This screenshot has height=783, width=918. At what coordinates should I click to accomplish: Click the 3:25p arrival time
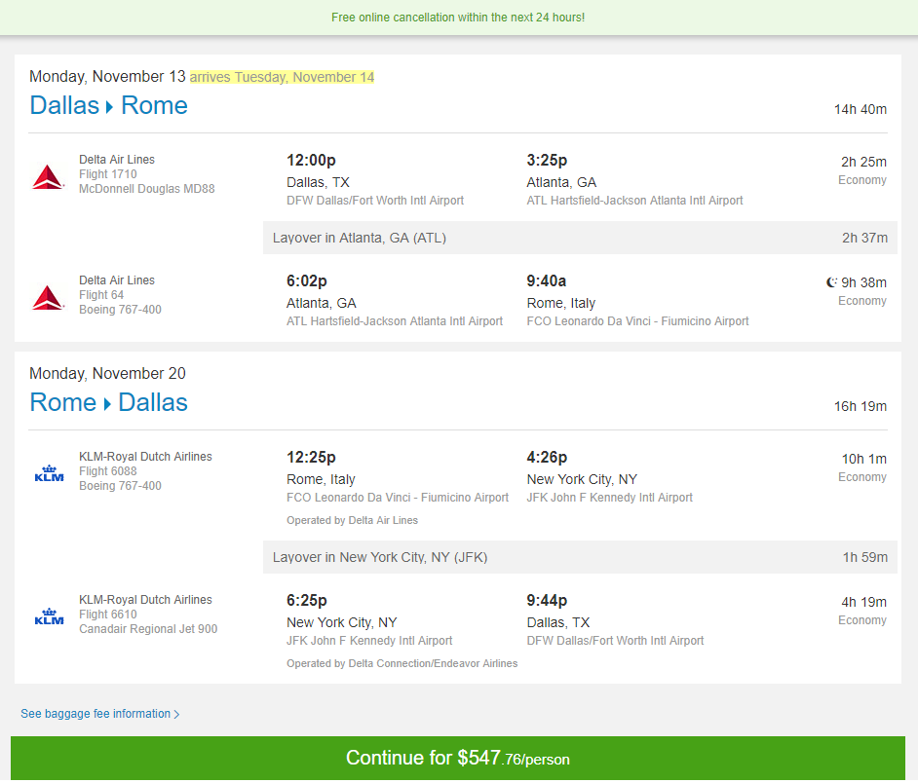click(x=547, y=161)
